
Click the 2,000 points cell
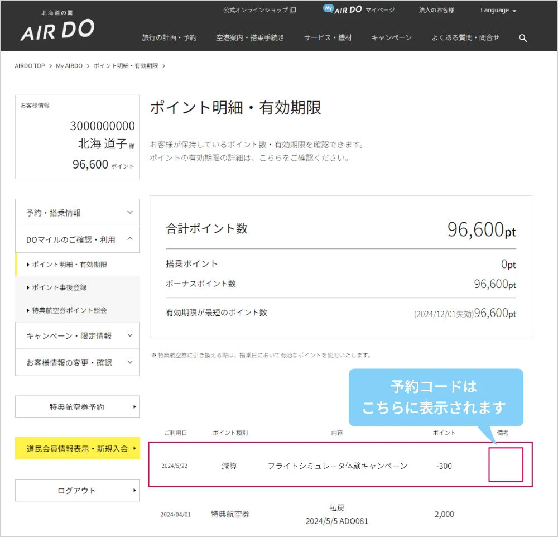click(444, 514)
